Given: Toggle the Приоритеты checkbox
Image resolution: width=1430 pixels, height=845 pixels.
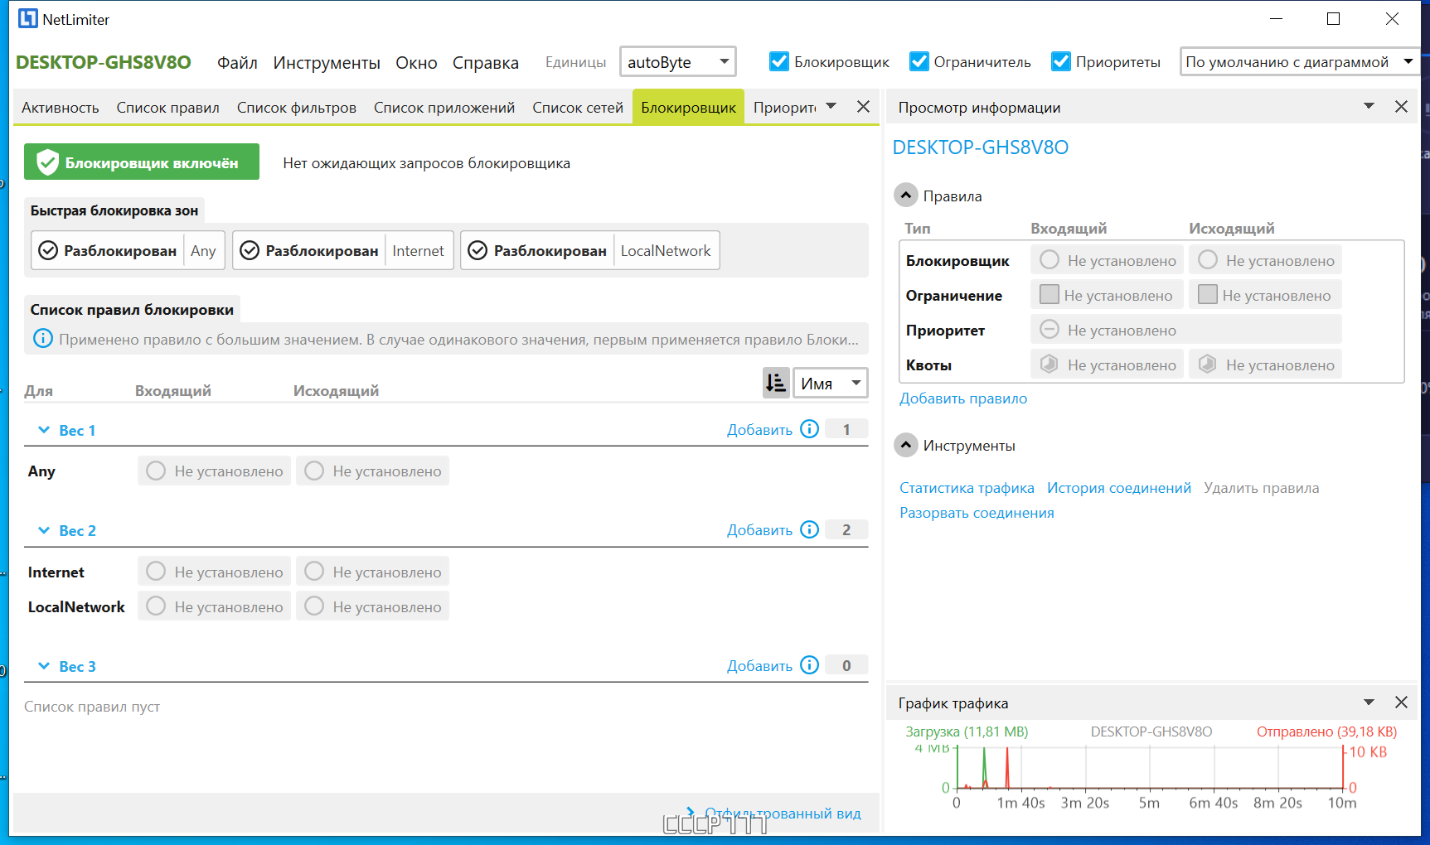Looking at the screenshot, I should [x=1061, y=61].
